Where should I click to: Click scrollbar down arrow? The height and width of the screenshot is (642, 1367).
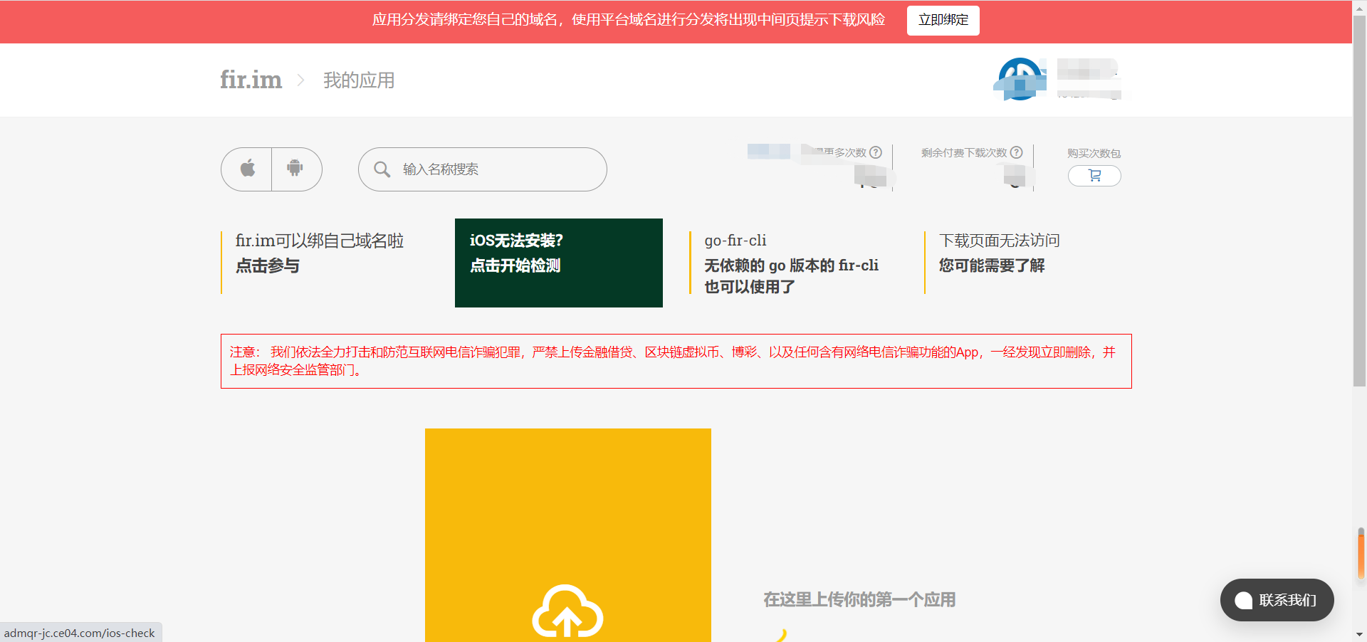[x=1359, y=634]
